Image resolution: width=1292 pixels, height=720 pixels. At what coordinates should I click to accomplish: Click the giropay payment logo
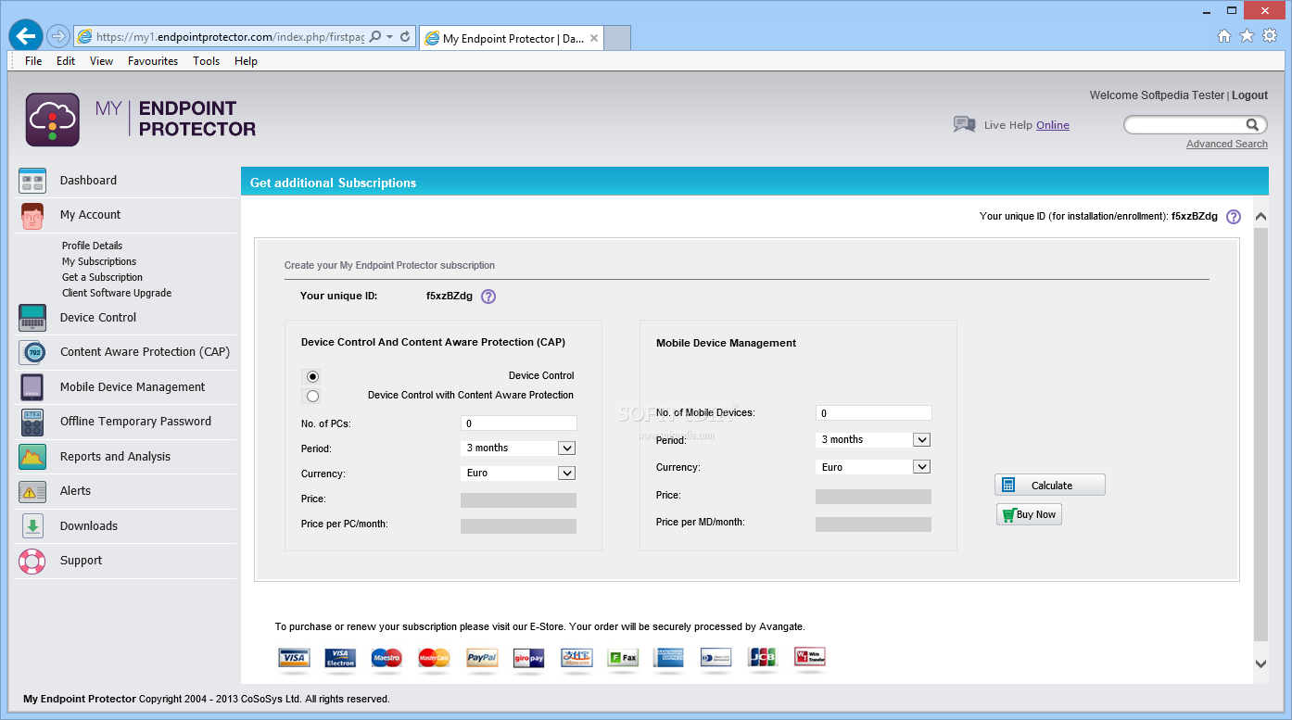click(529, 658)
